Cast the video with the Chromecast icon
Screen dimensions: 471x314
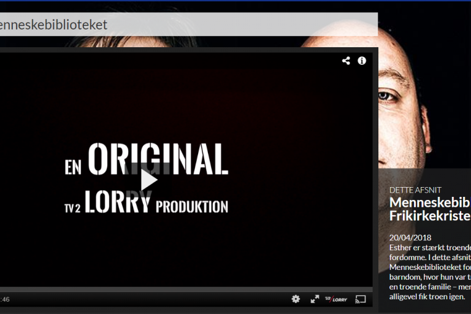tap(361, 299)
